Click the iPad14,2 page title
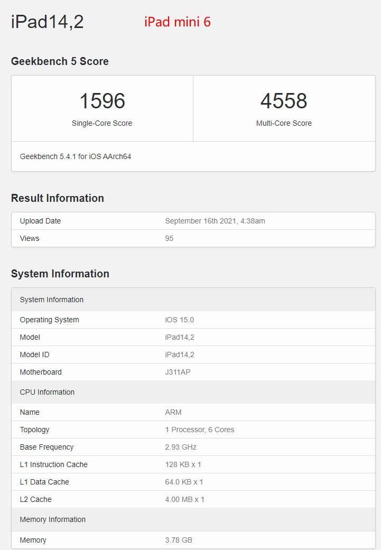 [x=48, y=22]
